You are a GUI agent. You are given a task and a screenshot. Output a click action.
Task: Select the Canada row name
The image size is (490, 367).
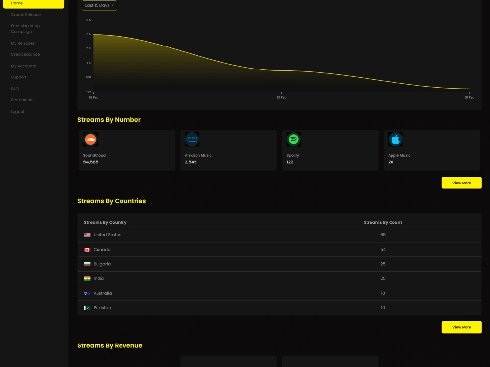102,250
